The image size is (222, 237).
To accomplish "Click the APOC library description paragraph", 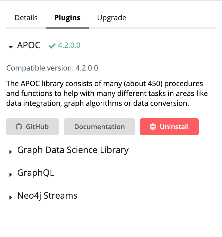I will pyautogui.click(x=107, y=93).
